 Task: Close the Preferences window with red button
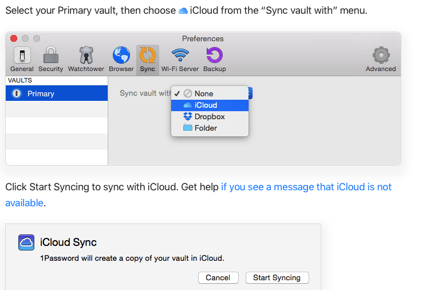coord(14,38)
